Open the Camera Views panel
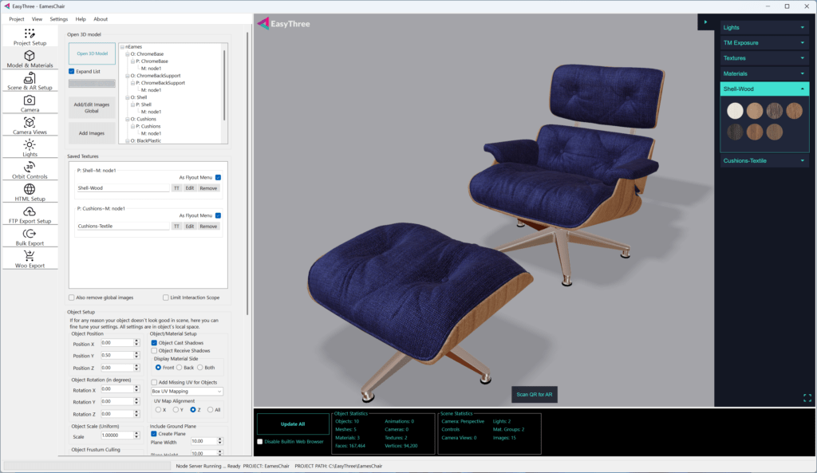Screen dimensions: 817x473 30,126
